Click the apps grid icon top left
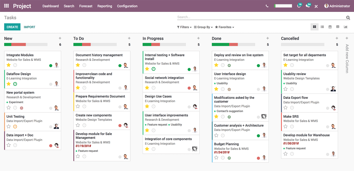Image resolution: width=354 pixels, height=171 pixels. pos(6,6)
